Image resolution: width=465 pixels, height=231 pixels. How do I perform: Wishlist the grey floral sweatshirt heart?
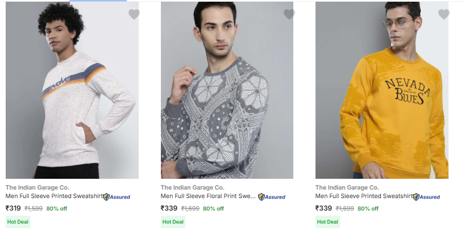coord(289,14)
